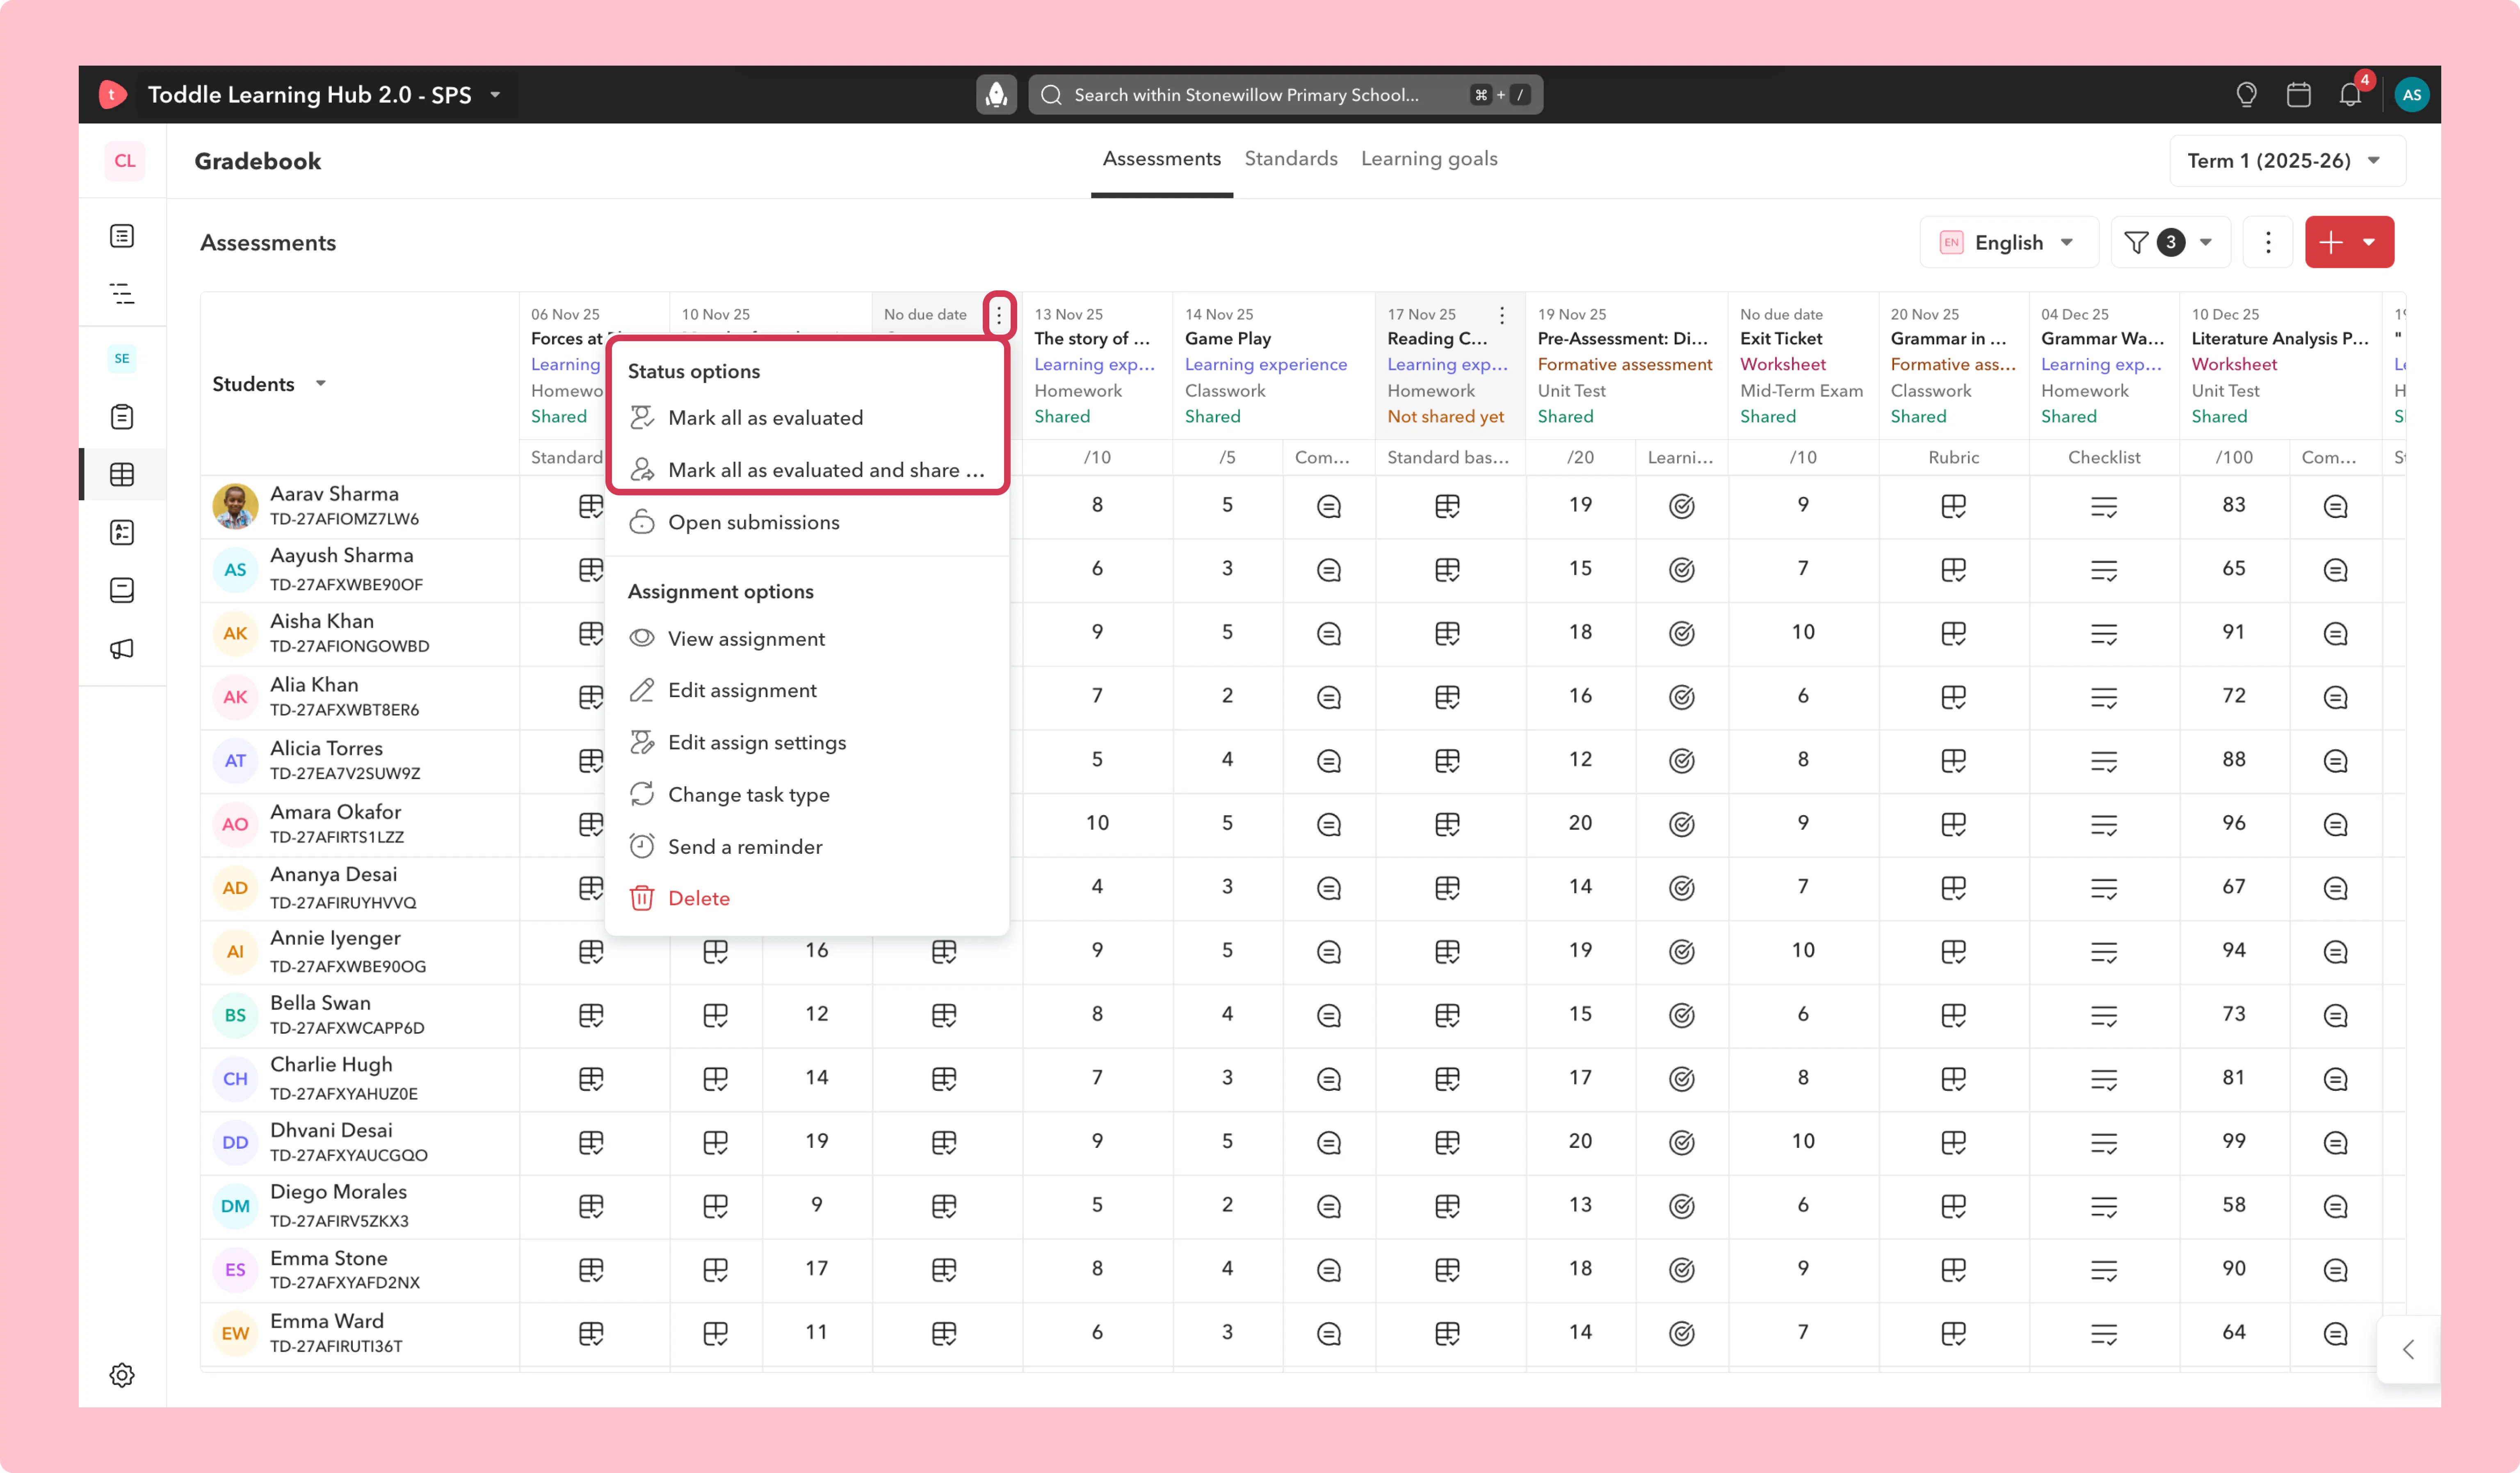
Task: Open notifications bell with badge
Action: point(2351,94)
